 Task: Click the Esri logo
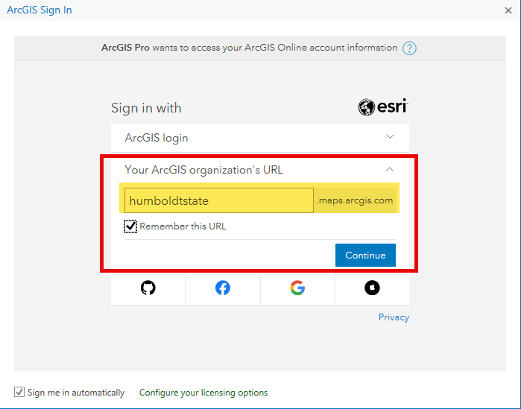[x=383, y=107]
